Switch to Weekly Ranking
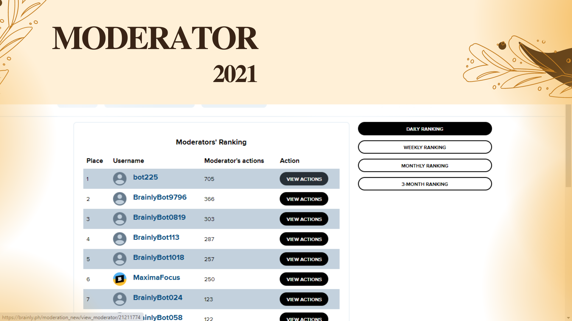Image resolution: width=572 pixels, height=321 pixels. tap(425, 147)
